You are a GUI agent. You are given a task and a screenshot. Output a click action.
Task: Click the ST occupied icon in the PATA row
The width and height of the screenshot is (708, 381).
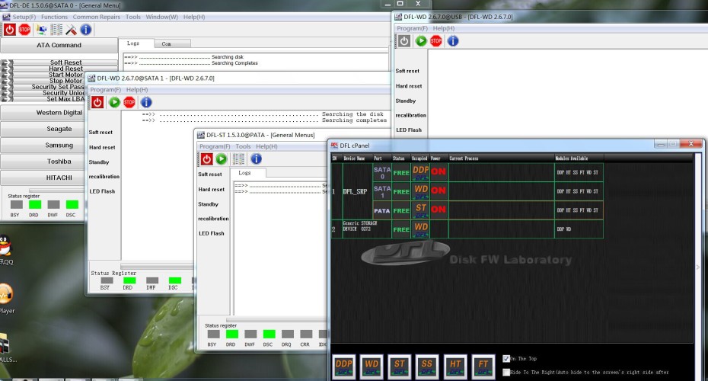click(421, 210)
